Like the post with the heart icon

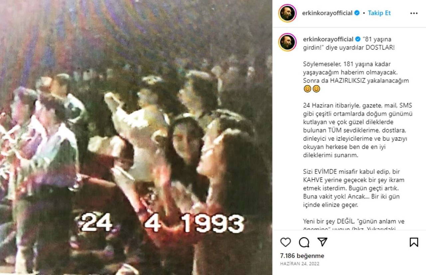(286, 242)
